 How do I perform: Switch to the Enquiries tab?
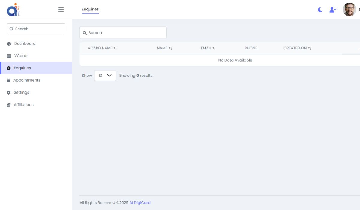click(90, 9)
